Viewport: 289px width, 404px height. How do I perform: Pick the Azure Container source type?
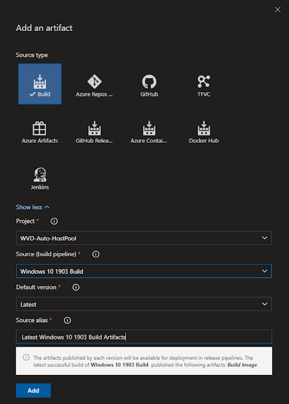tap(149, 132)
